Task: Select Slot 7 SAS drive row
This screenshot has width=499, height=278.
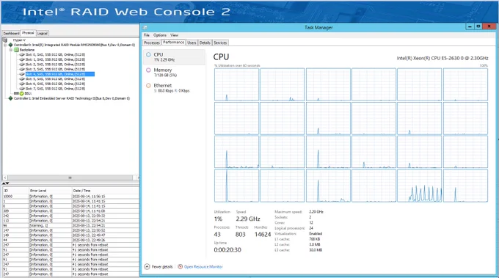Action: [55, 89]
